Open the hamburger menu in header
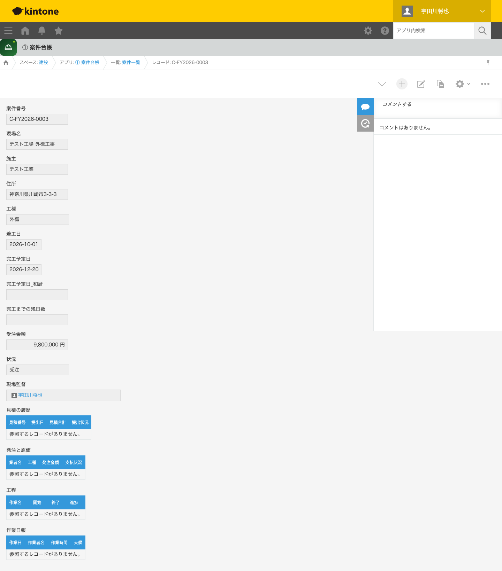The height and width of the screenshot is (571, 502). pos(8,31)
